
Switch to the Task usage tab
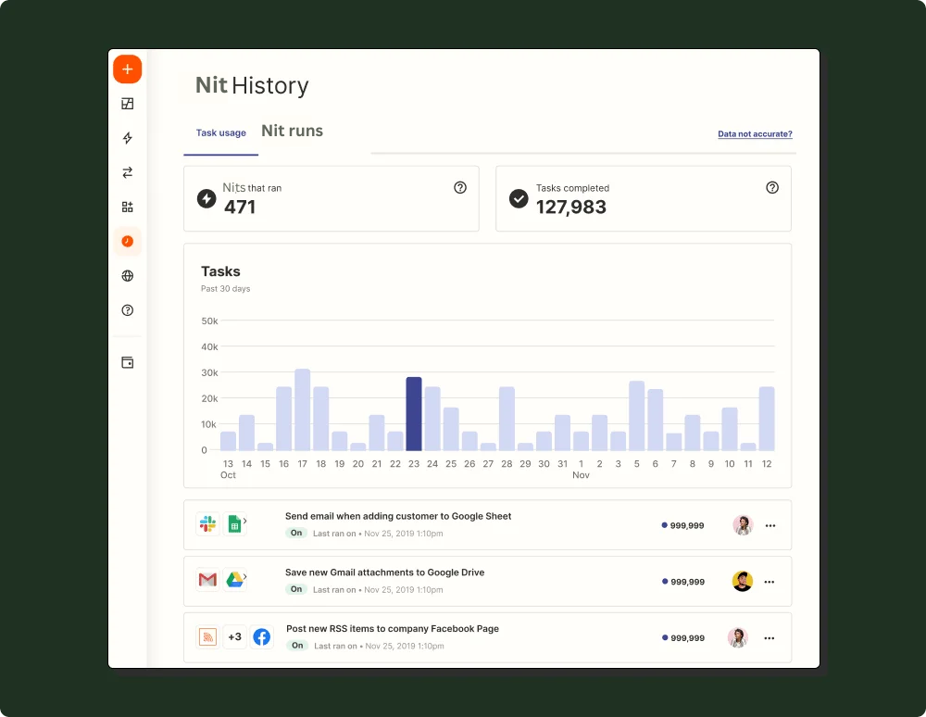220,133
